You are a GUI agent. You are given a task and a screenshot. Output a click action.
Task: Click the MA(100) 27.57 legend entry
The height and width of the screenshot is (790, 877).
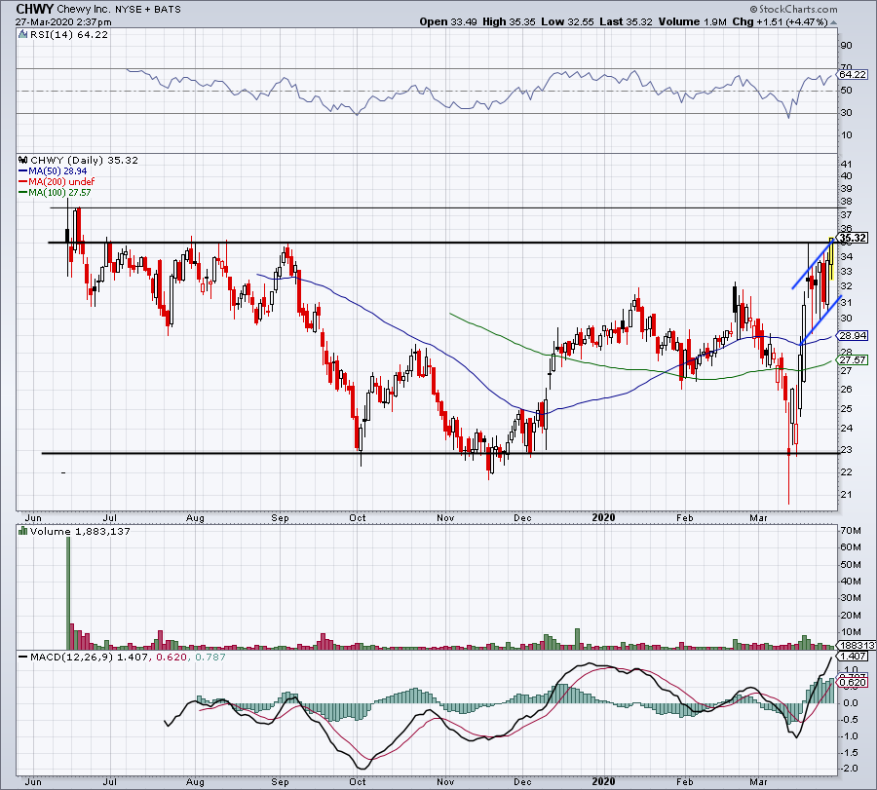pos(59,192)
